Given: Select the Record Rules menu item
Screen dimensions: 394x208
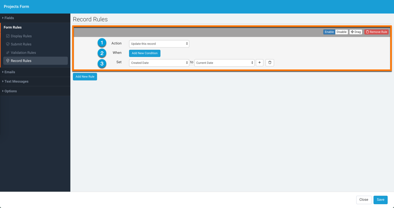Looking at the screenshot, I should click(35, 61).
